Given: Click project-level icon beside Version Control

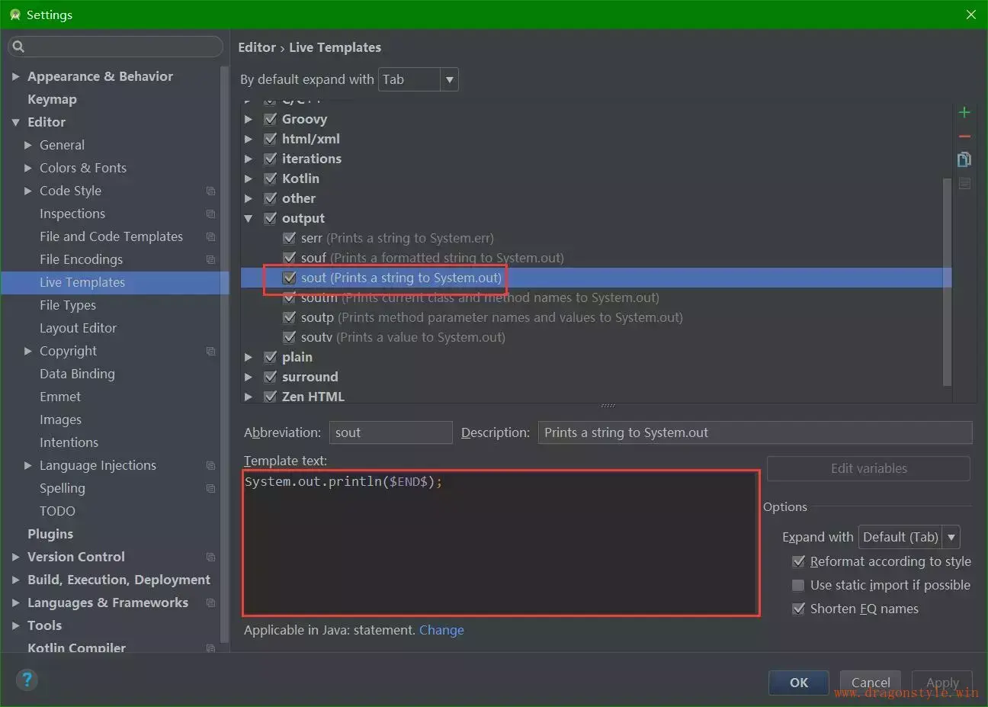Looking at the screenshot, I should 210,557.
